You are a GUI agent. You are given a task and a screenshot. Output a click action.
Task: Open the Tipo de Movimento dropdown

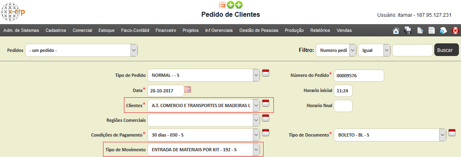point(204,149)
